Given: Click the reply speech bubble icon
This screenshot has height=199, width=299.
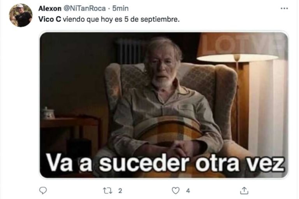Looking at the screenshot, I should click(43, 190).
